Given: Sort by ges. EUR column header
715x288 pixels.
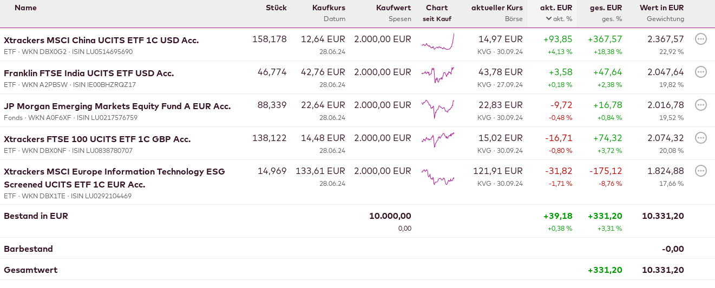Looking at the screenshot, I should [606, 8].
